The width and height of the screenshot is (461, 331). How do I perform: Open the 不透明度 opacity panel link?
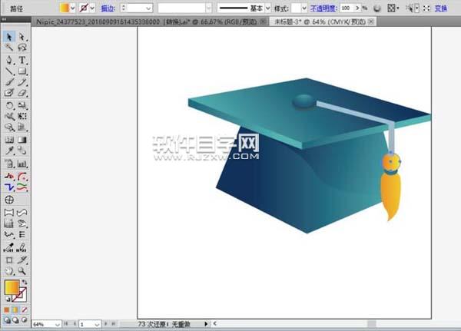(323, 8)
